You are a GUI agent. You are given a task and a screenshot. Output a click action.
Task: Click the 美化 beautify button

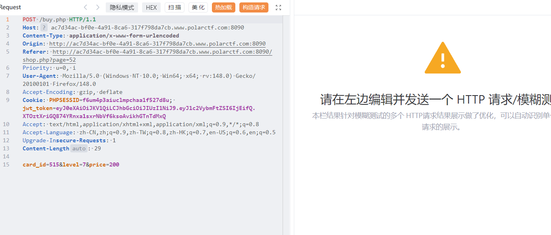pyautogui.click(x=198, y=7)
